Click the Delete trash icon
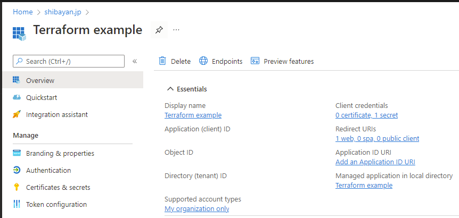 click(162, 61)
